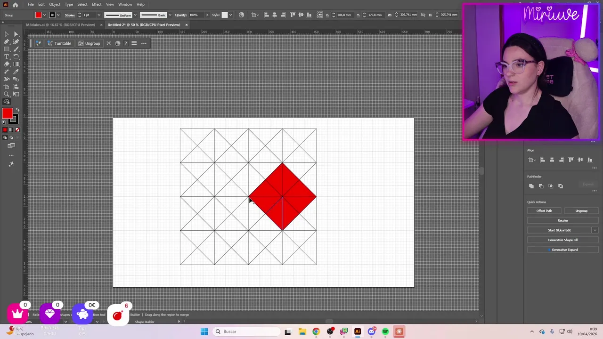
Task: Select the Pen tool
Action: point(7,41)
